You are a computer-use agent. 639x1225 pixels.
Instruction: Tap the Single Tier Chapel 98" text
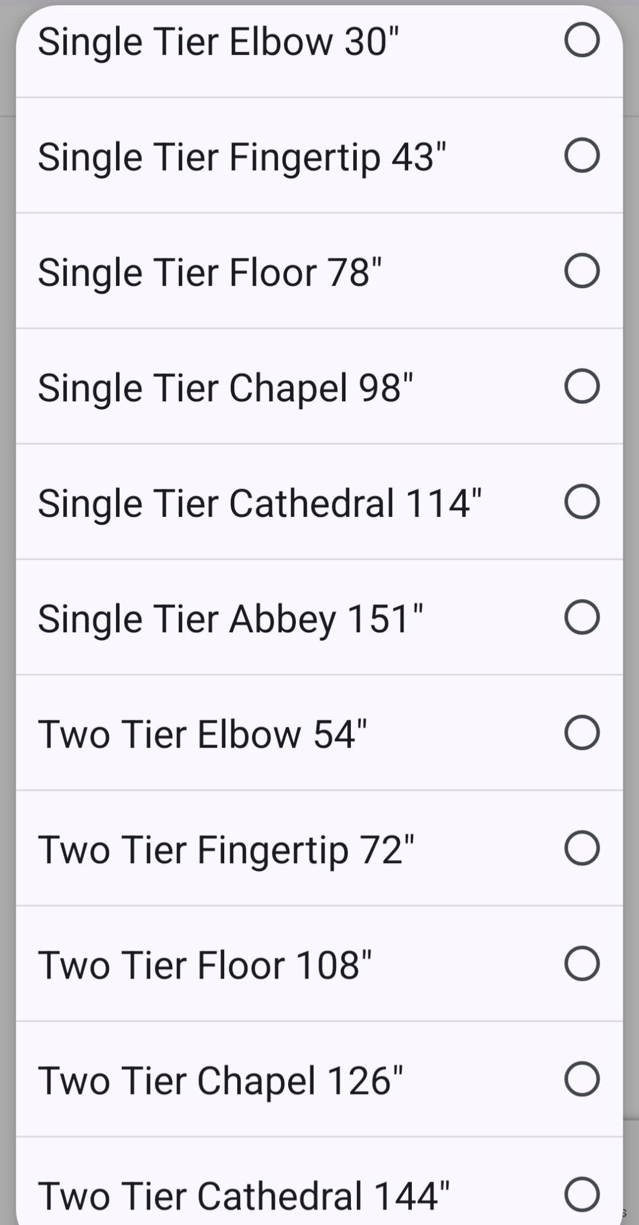click(x=225, y=388)
